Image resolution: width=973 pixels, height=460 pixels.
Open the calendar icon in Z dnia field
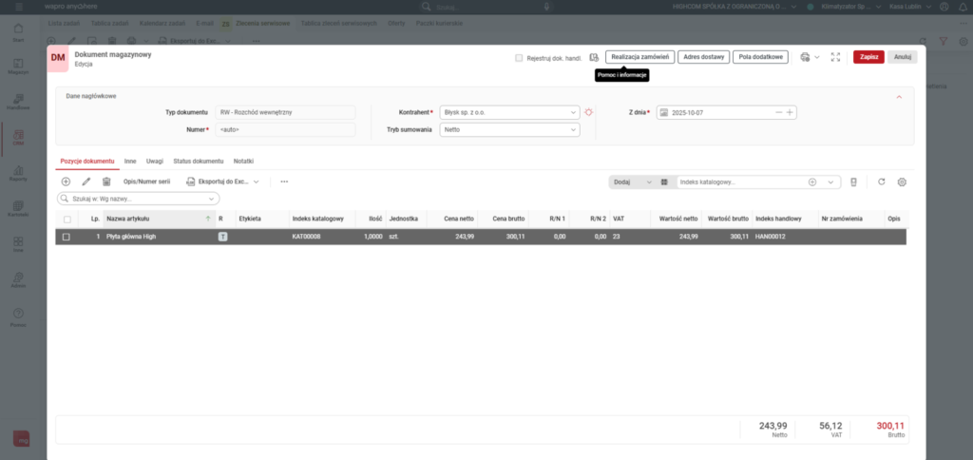pos(663,113)
